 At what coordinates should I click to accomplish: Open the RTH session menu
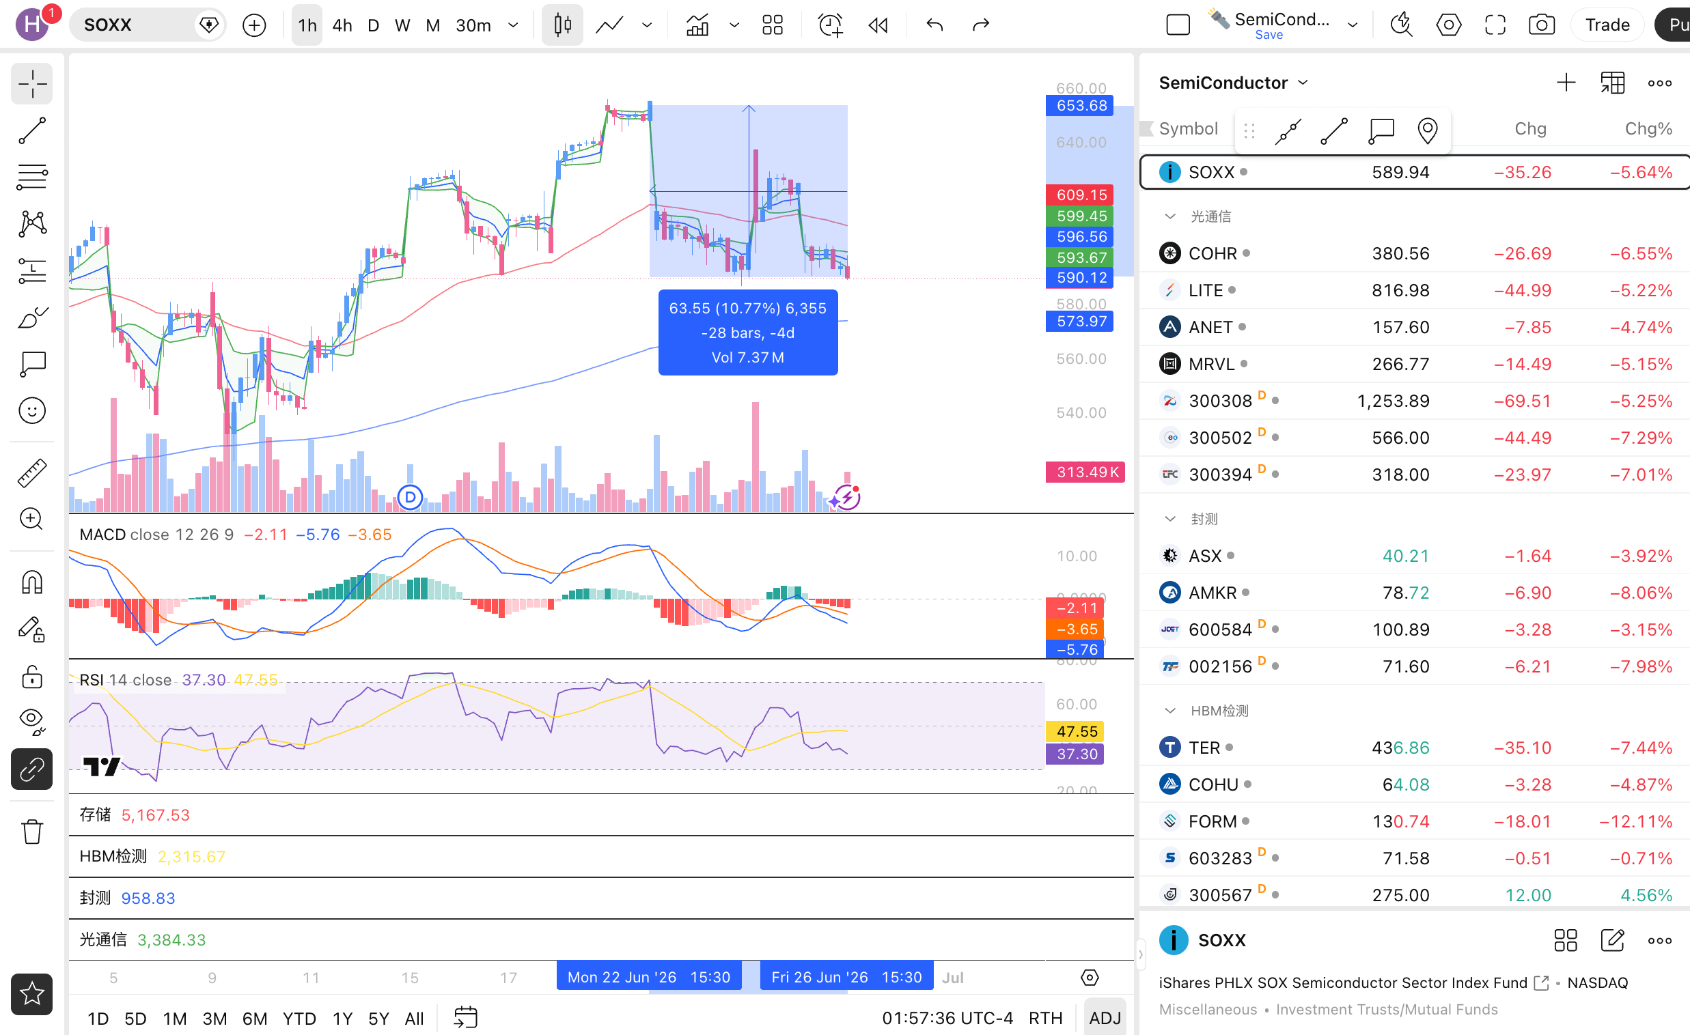(x=1045, y=1018)
